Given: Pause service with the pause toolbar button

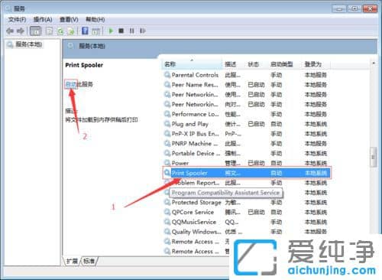Looking at the screenshot, I should tap(131, 31).
